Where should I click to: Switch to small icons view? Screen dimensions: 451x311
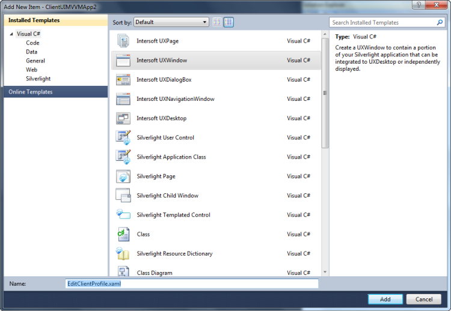coord(217,22)
